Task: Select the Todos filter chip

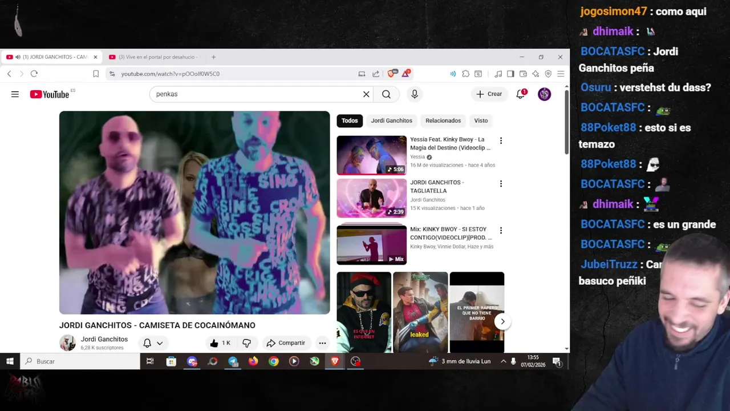Action: [350, 120]
